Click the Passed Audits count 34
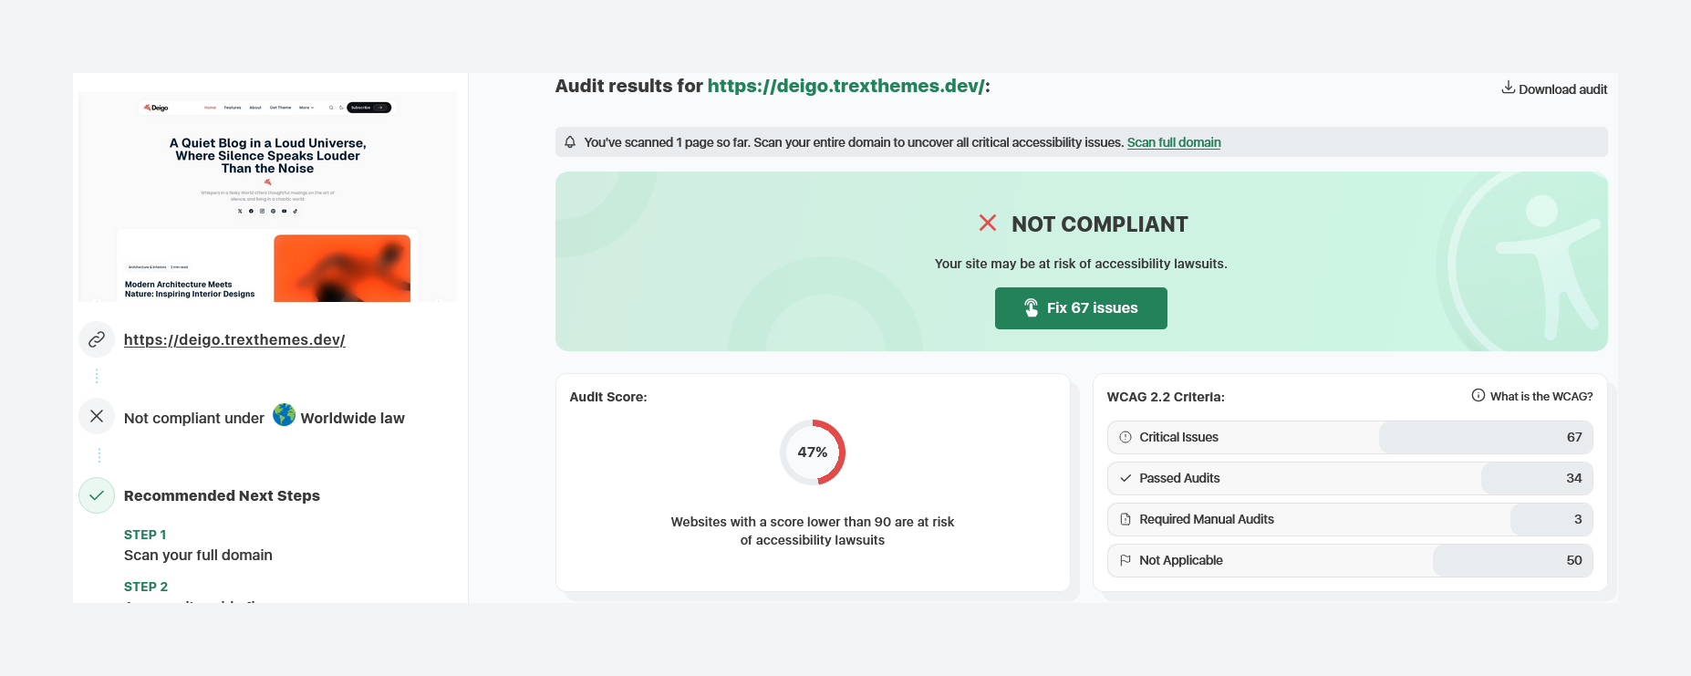1691x676 pixels. point(1574,478)
